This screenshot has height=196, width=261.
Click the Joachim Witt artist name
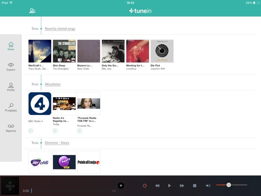click(158, 69)
